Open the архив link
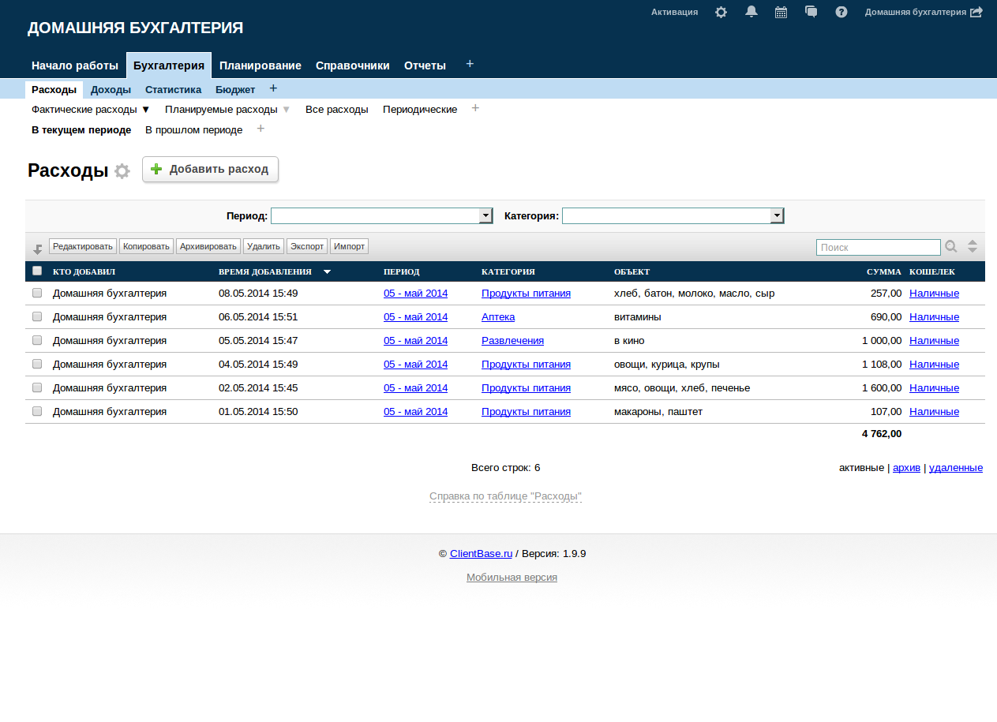The width and height of the screenshot is (997, 722). coord(906,468)
